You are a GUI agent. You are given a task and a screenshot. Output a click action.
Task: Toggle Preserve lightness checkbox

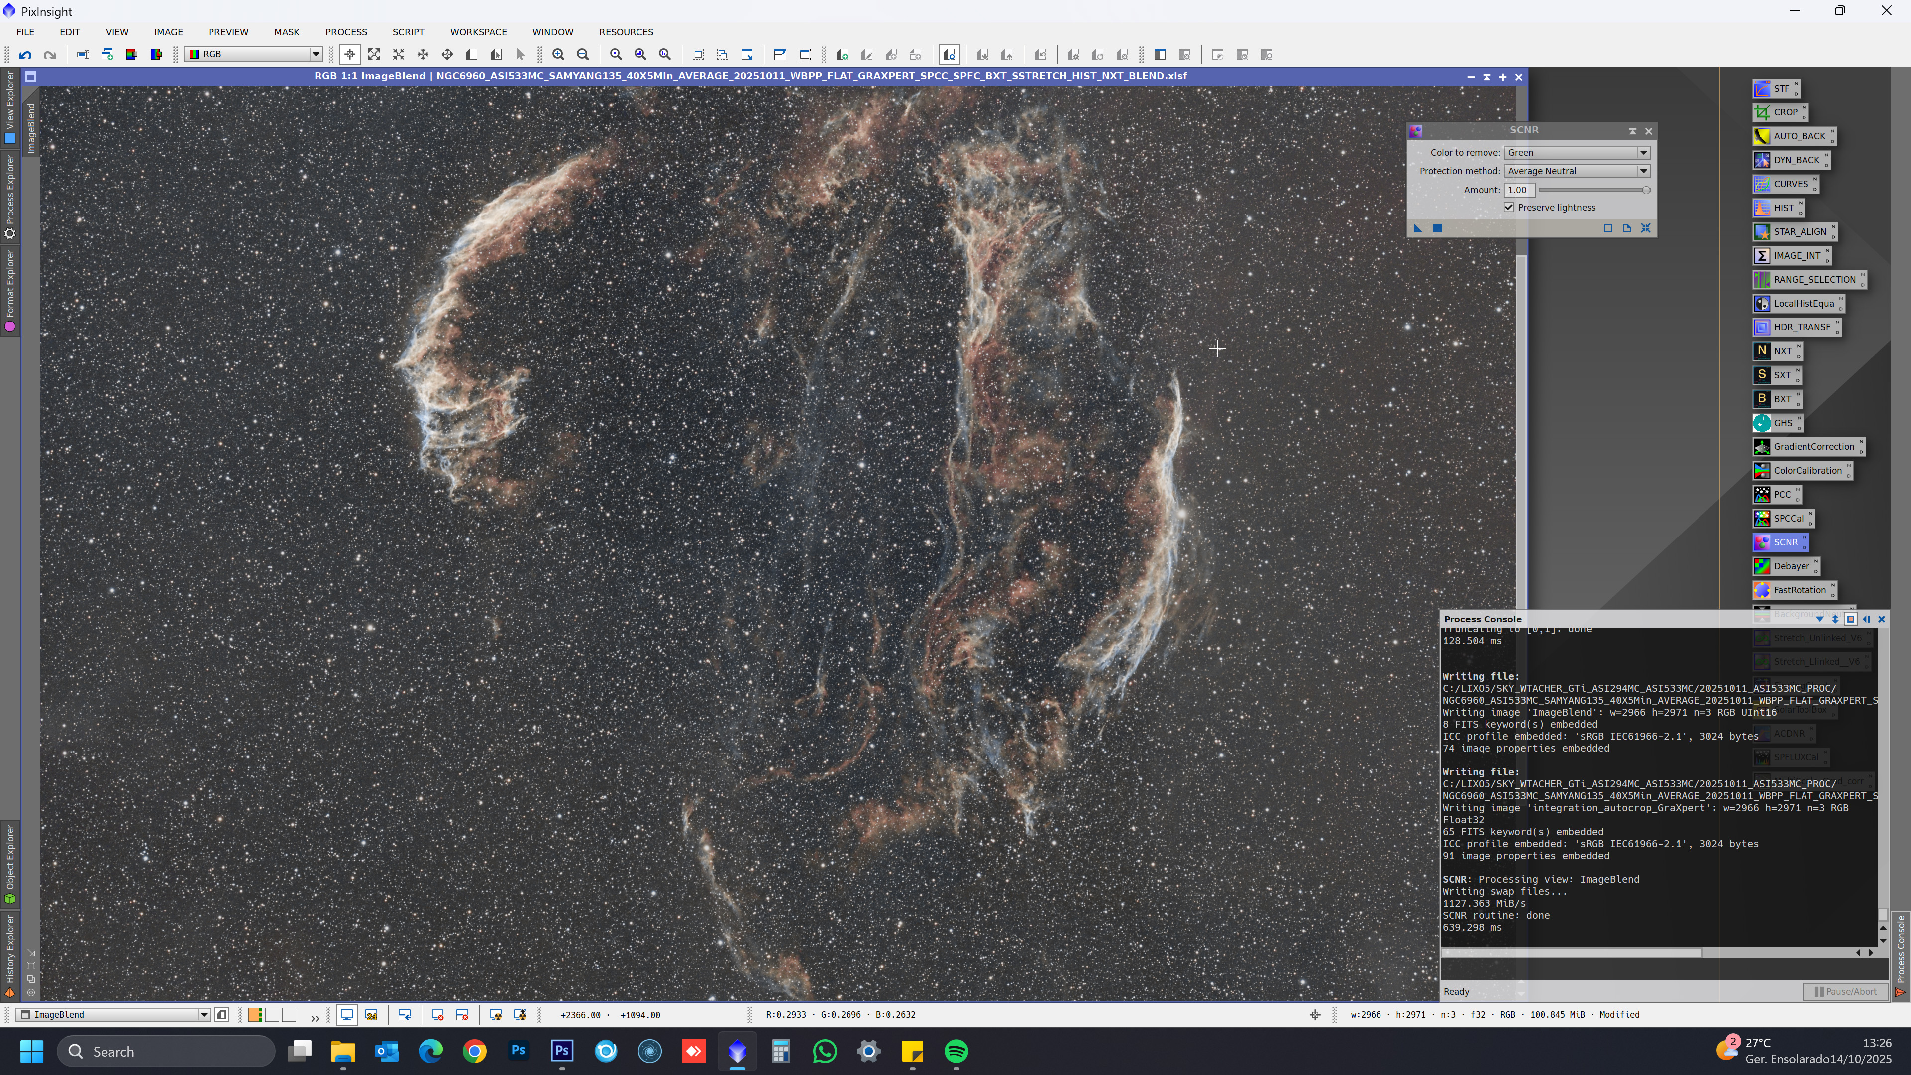(x=1509, y=208)
